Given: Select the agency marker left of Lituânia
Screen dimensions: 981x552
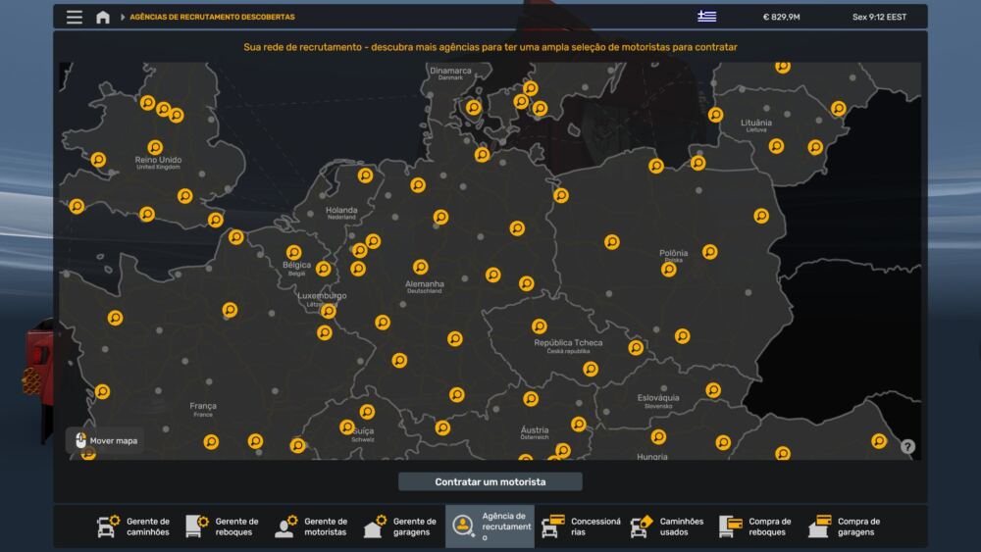Looking at the screenshot, I should point(716,115).
